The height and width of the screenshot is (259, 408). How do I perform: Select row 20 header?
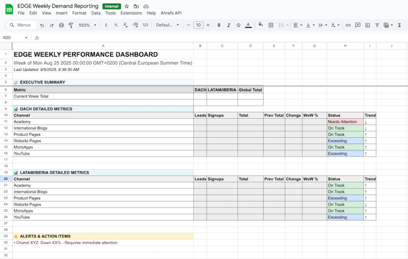point(6,179)
